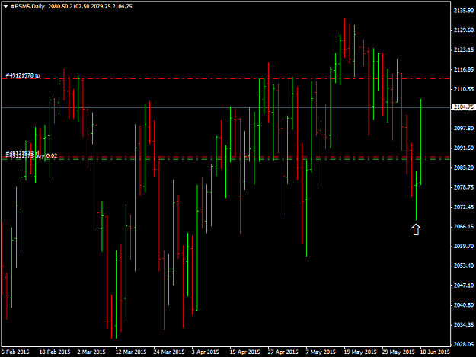Click the 2034.35 price scale label
This screenshot has width=476, height=357.
(464, 324)
